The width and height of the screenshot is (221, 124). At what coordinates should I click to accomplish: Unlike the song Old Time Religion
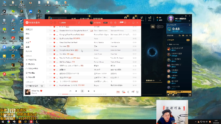click(x=54, y=62)
